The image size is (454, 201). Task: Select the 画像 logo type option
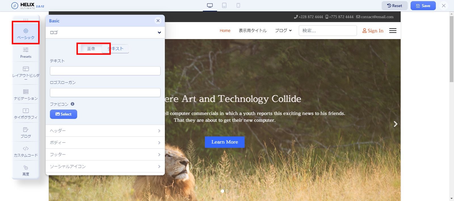[x=91, y=49]
